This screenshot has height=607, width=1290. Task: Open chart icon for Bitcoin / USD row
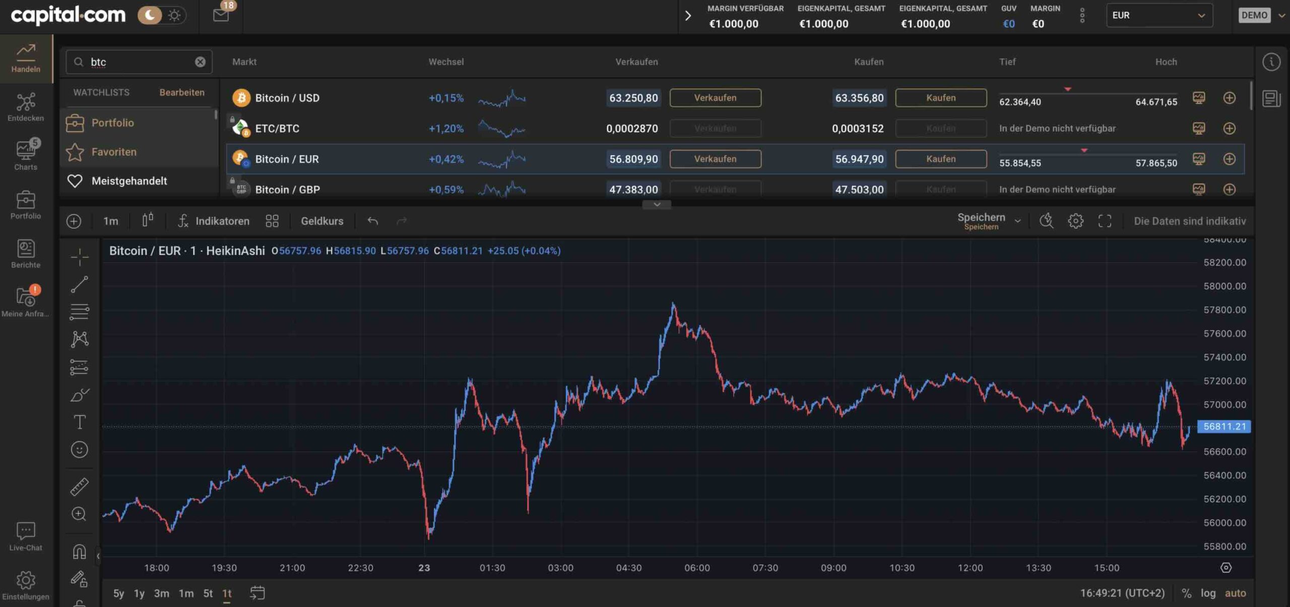pyautogui.click(x=1199, y=98)
